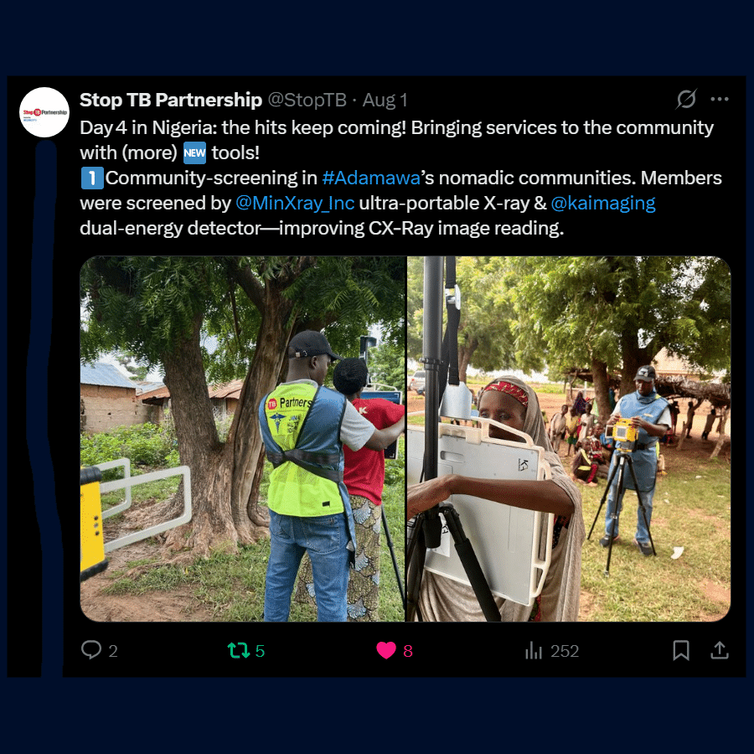Share the post via upload arrow icon
Viewport: 754px width, 754px height.
point(719,650)
